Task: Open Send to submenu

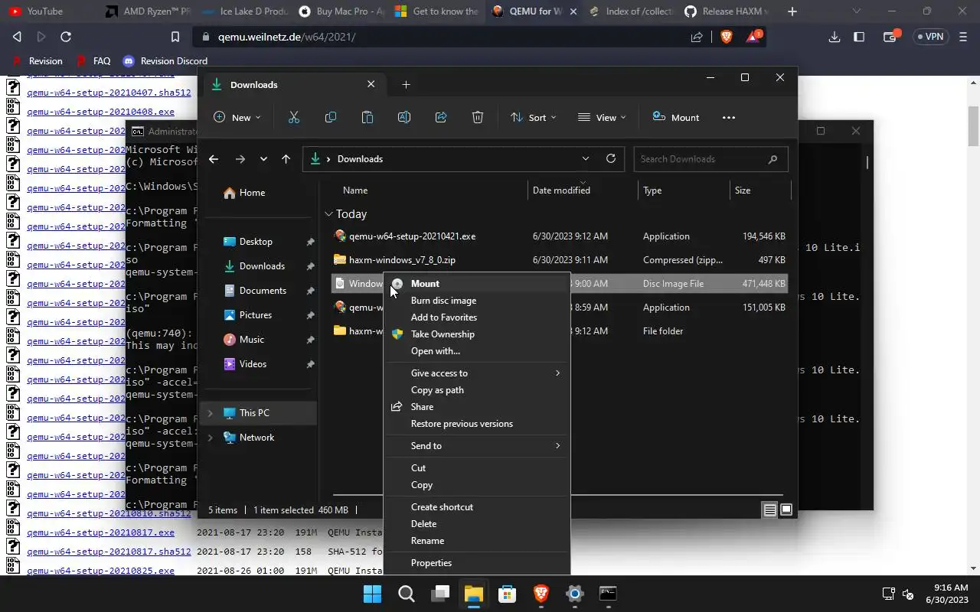Action: coord(477,446)
